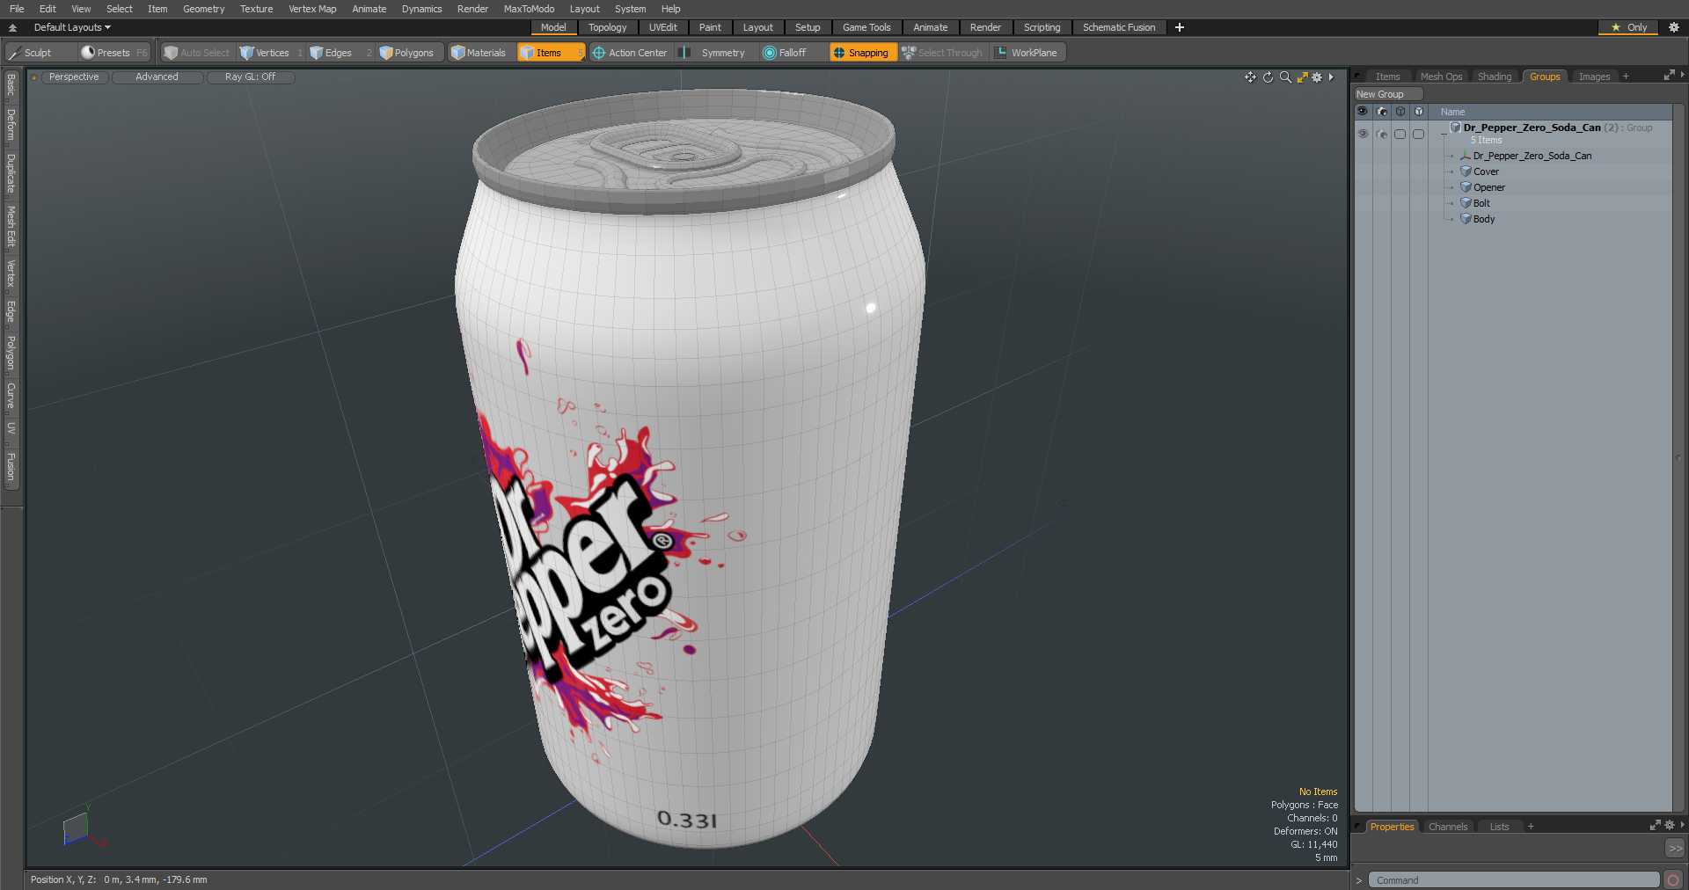Viewport: 1689px width, 890px height.
Task: Click the mesh column header icon in Groups
Action: pyautogui.click(x=1419, y=112)
